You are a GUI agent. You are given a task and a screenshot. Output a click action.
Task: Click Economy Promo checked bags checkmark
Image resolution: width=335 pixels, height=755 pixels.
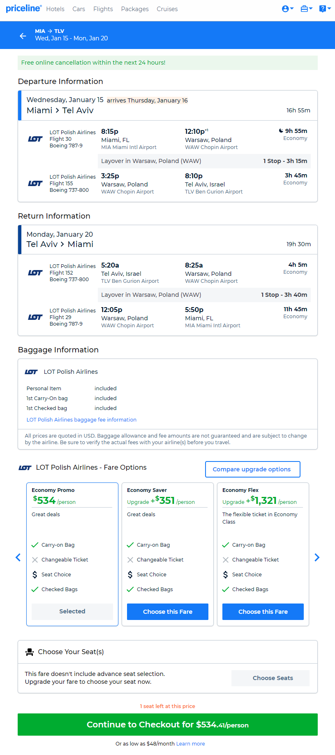(x=35, y=590)
